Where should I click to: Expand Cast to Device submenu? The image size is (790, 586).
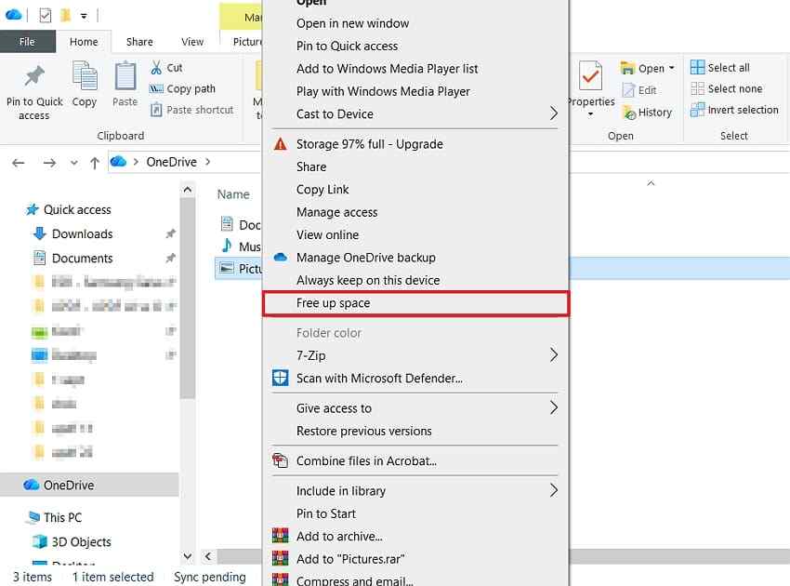tap(553, 113)
